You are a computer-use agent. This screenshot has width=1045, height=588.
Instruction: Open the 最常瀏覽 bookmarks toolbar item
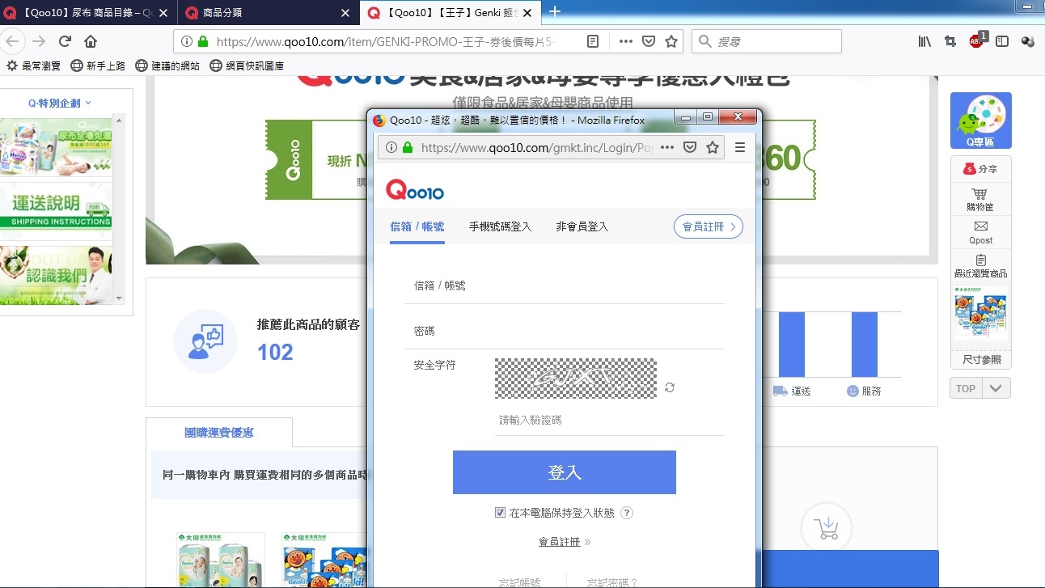click(33, 66)
